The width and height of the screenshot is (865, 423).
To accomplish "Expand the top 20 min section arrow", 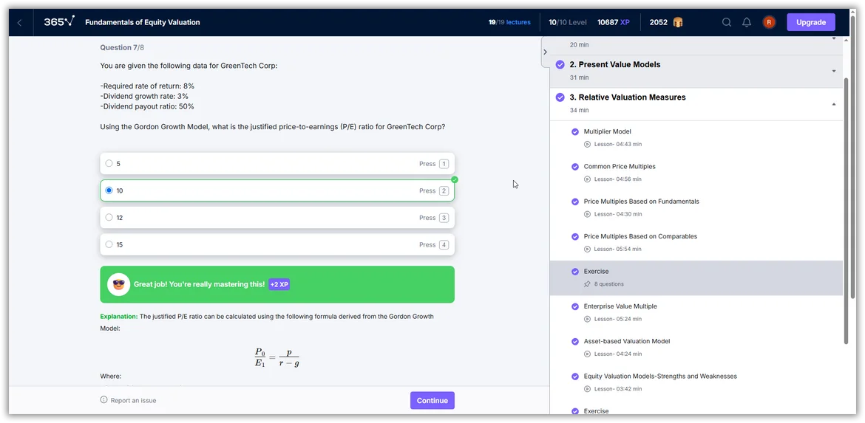I will tap(834, 38).
